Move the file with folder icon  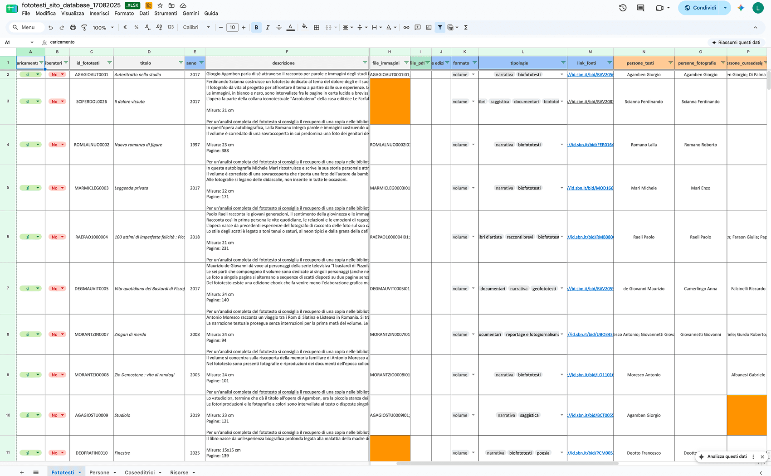[171, 5]
